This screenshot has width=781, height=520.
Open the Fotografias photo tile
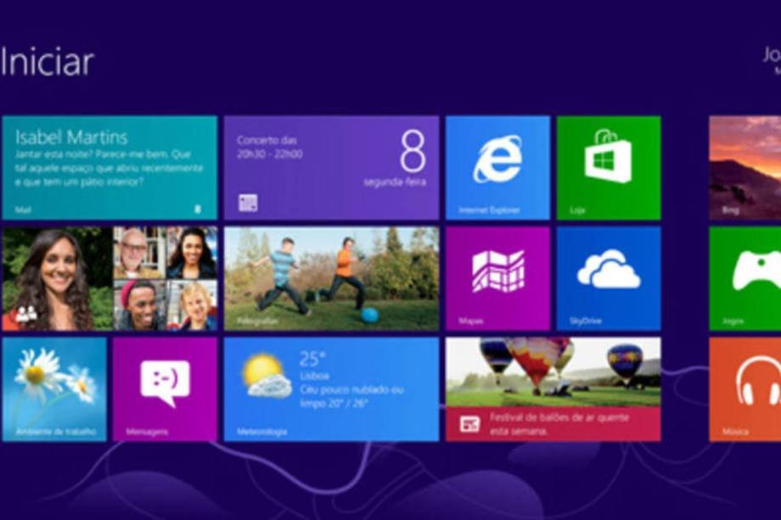coord(331,278)
